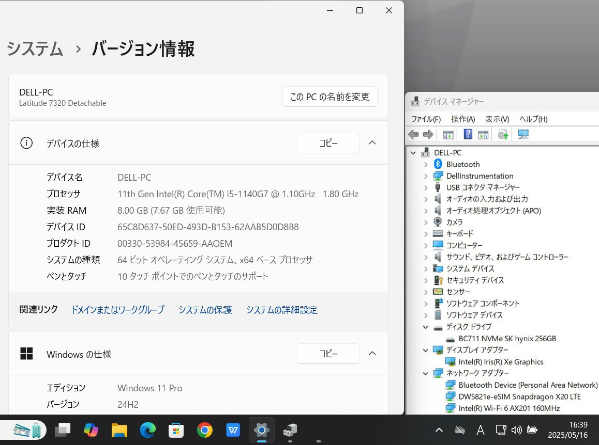The width and height of the screenshot is (599, 445).
Task: Open the システムの詳細設定 link
Action: 281,310
